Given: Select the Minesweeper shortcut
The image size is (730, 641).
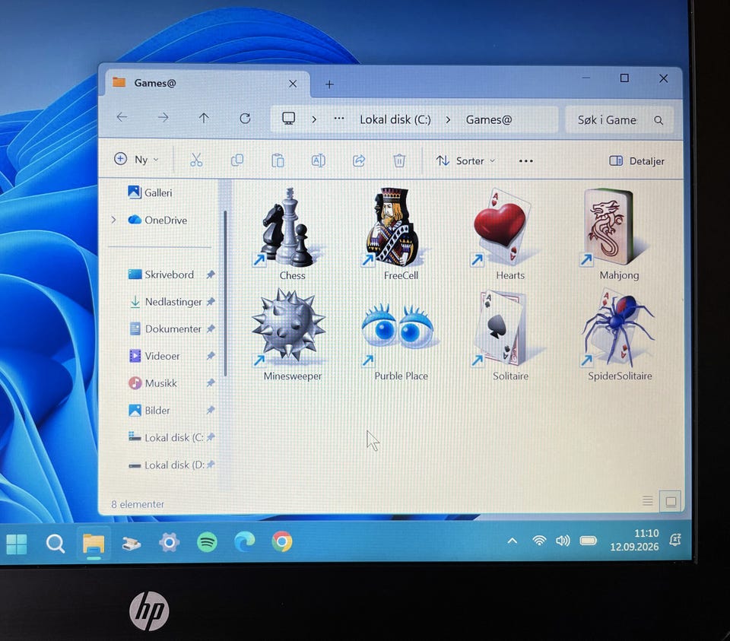Looking at the screenshot, I should (290, 335).
